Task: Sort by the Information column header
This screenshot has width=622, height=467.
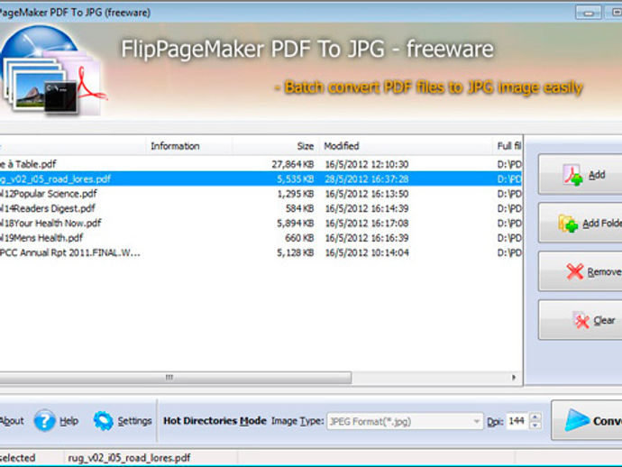Action: [189, 146]
